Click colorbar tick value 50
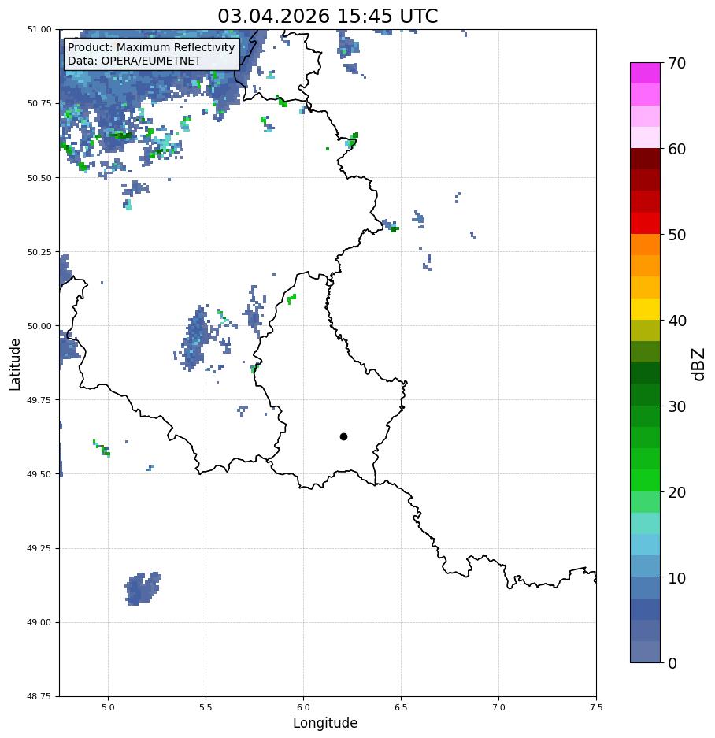Screen dimensions: 715x738 [676, 235]
